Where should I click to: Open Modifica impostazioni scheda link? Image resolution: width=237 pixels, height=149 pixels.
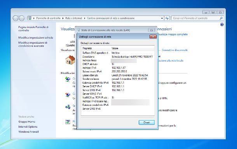(36, 38)
